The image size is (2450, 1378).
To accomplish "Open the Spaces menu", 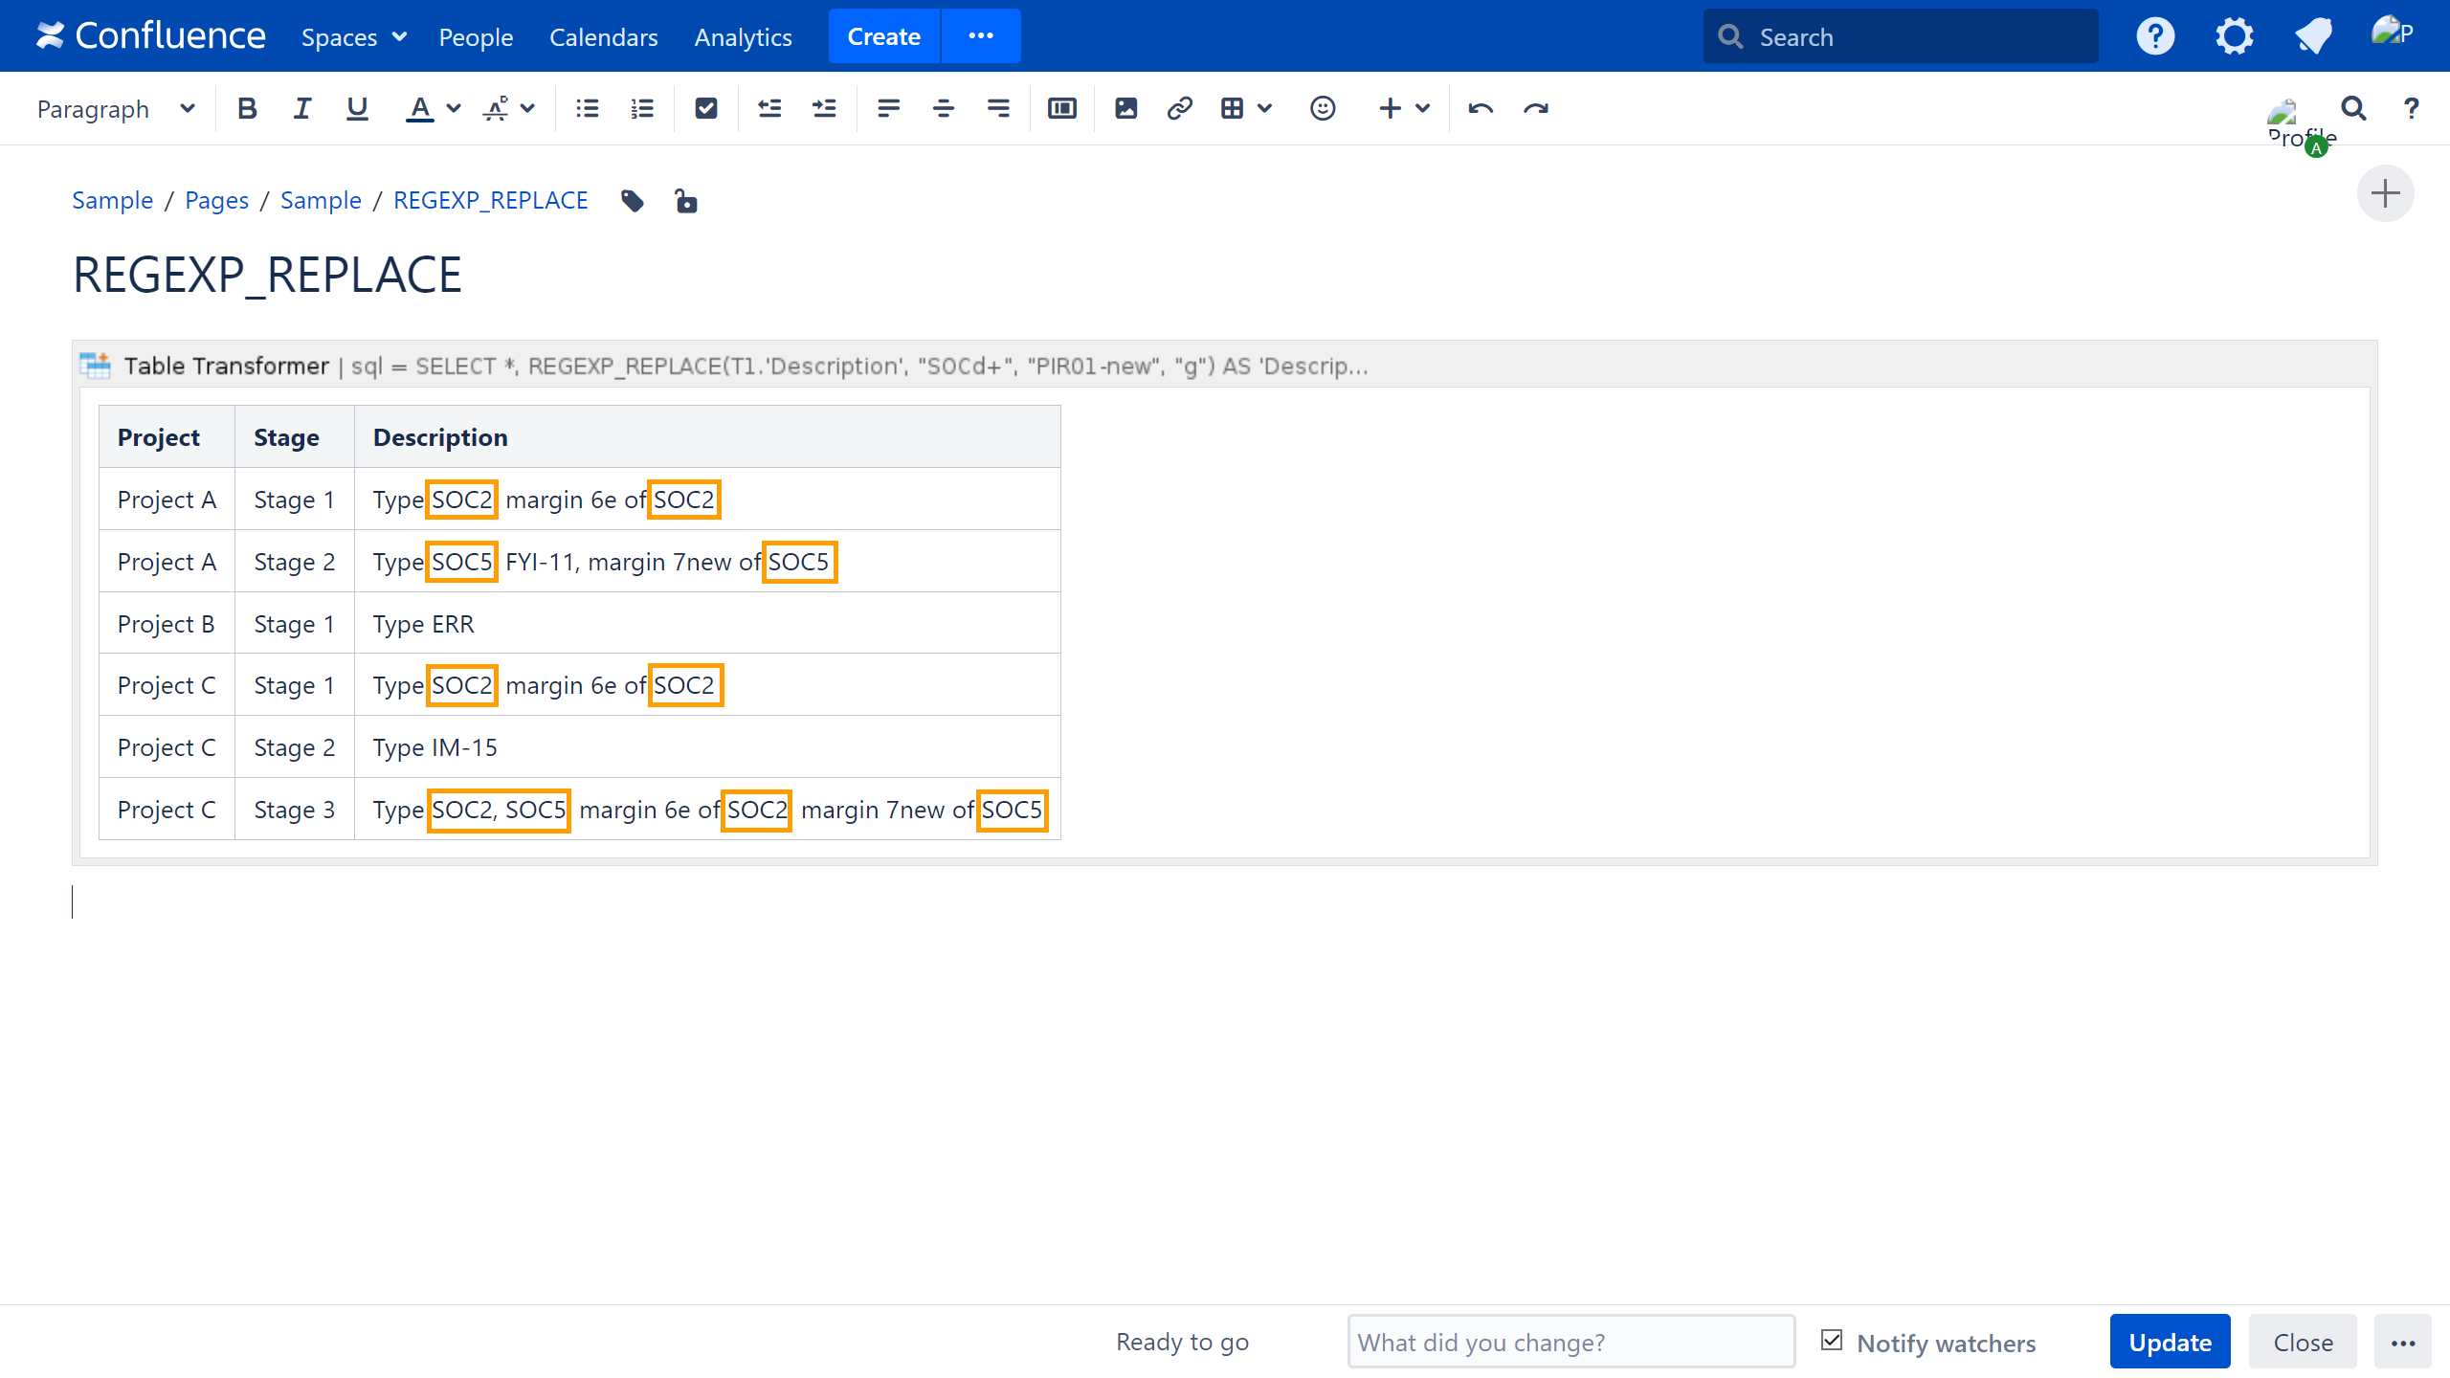I will click(354, 37).
